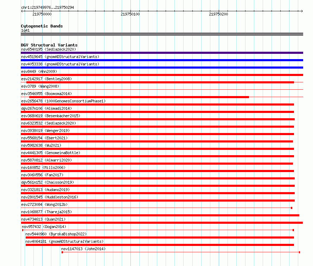The image size is (313, 266).
Task: Click esv3546955 (Boomsma2014) label
Action: point(46,94)
